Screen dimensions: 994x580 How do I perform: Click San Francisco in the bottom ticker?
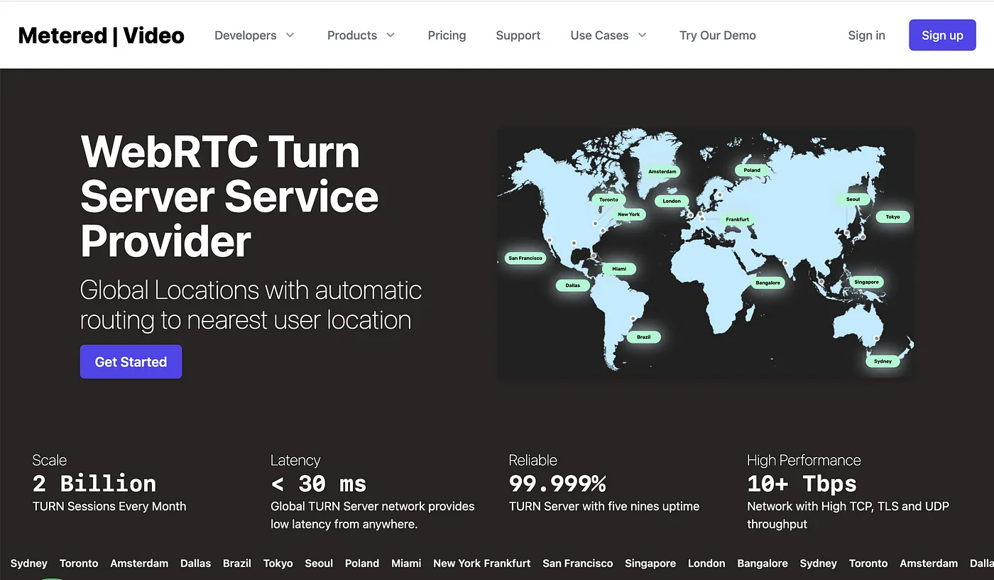click(578, 563)
